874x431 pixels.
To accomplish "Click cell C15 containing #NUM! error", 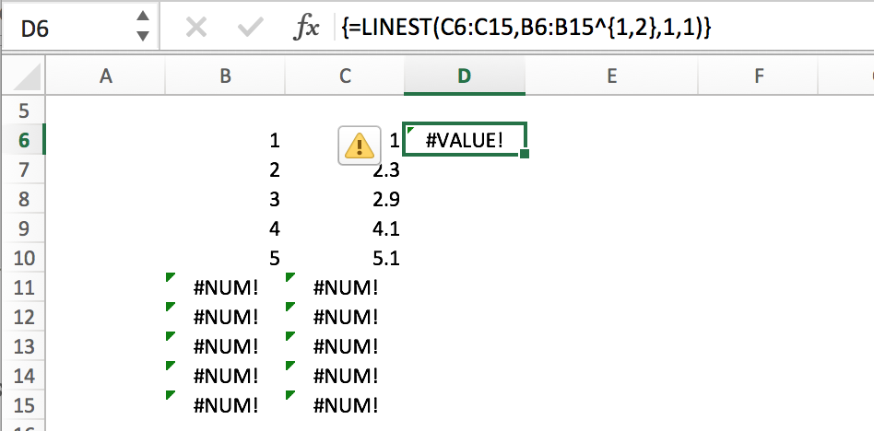I will 346,405.
